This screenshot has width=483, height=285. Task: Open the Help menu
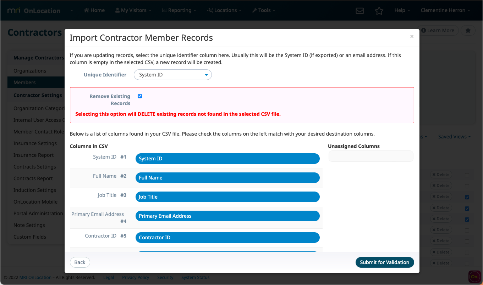point(402,10)
